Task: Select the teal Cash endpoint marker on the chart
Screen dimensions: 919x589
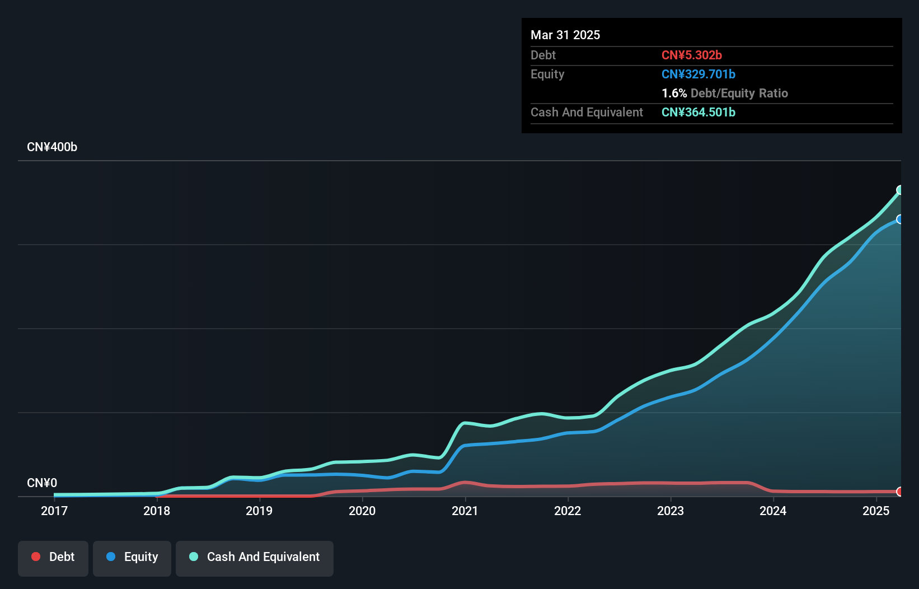Action: tap(900, 190)
